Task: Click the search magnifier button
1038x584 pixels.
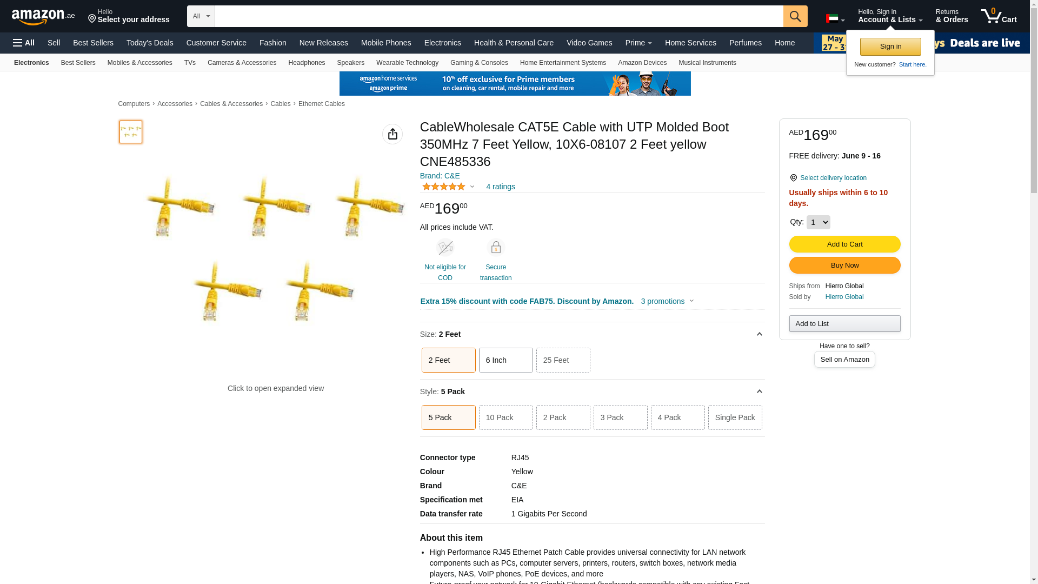Action: coord(795,16)
